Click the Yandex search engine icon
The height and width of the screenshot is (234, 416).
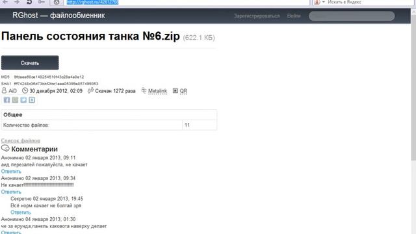pos(317,2)
